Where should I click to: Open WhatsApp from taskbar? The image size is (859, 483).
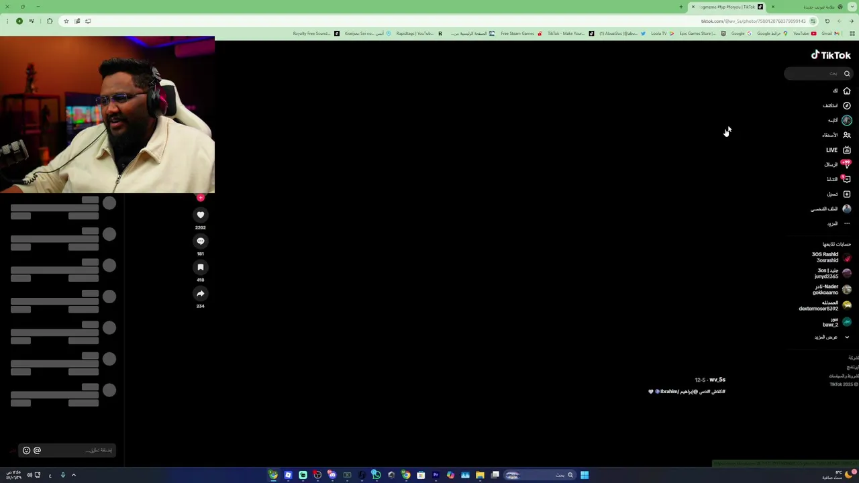pos(376,475)
